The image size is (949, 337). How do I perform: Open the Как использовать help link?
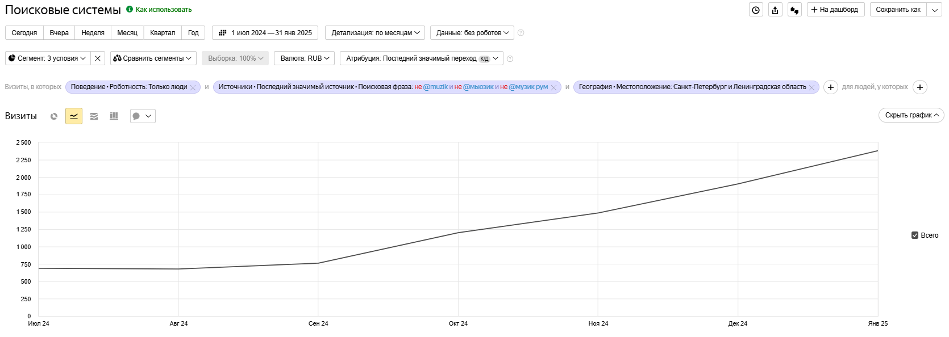click(x=163, y=10)
